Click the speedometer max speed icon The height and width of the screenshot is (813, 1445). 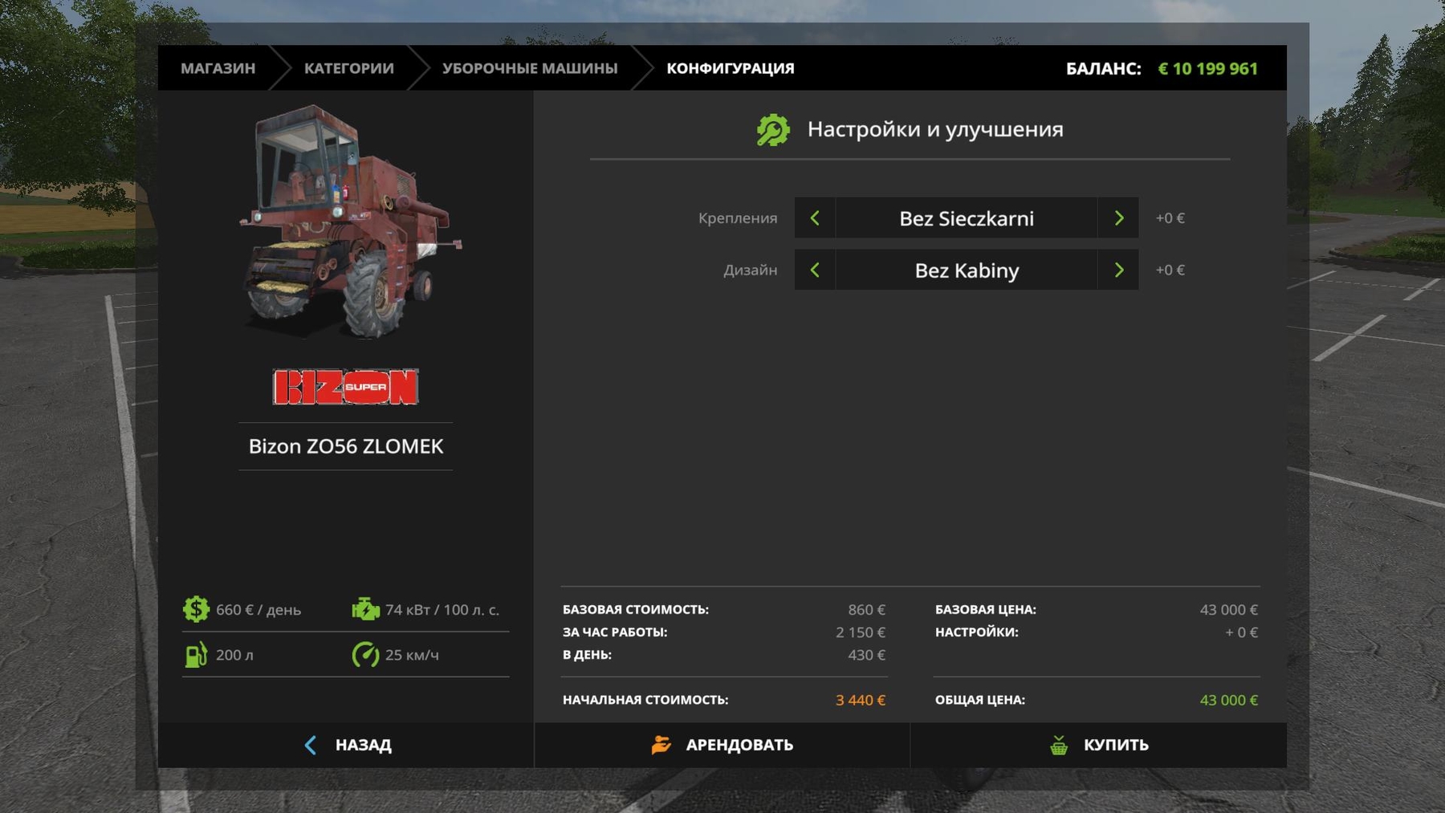[x=365, y=655]
